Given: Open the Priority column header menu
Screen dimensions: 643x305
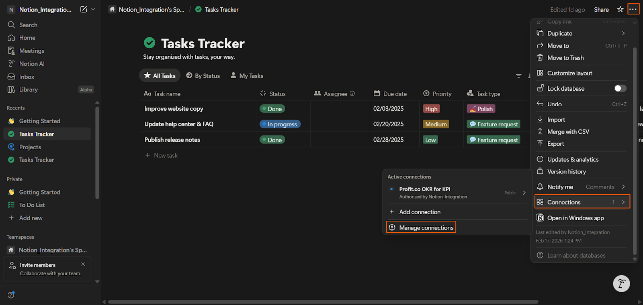Looking at the screenshot, I should coord(437,94).
